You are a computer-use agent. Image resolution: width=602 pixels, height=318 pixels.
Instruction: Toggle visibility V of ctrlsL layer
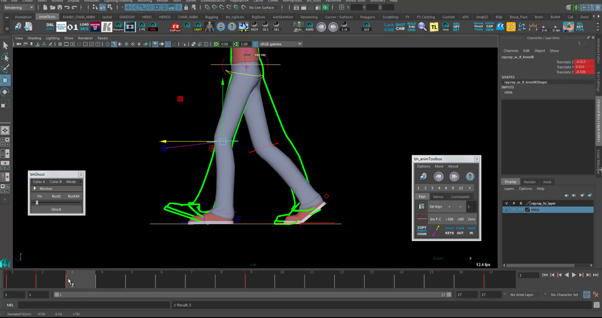click(506, 210)
